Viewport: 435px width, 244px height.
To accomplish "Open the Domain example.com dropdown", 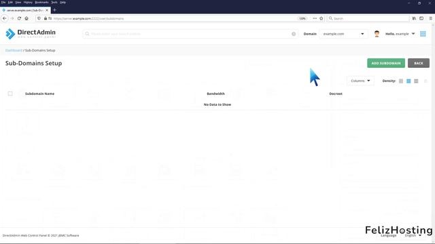I will pyautogui.click(x=343, y=34).
